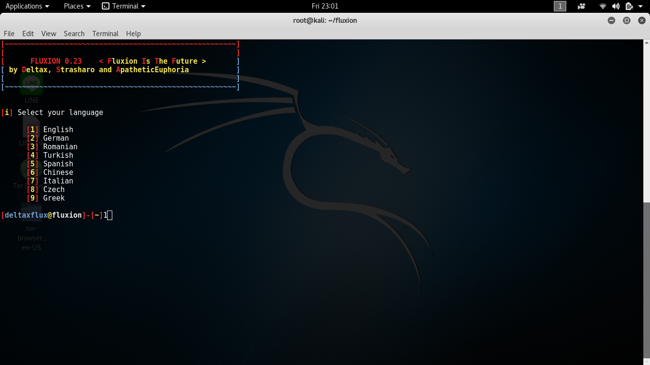Click the terminal title 'root@kali: ~/fluxion'
650x365 pixels.
325,20
